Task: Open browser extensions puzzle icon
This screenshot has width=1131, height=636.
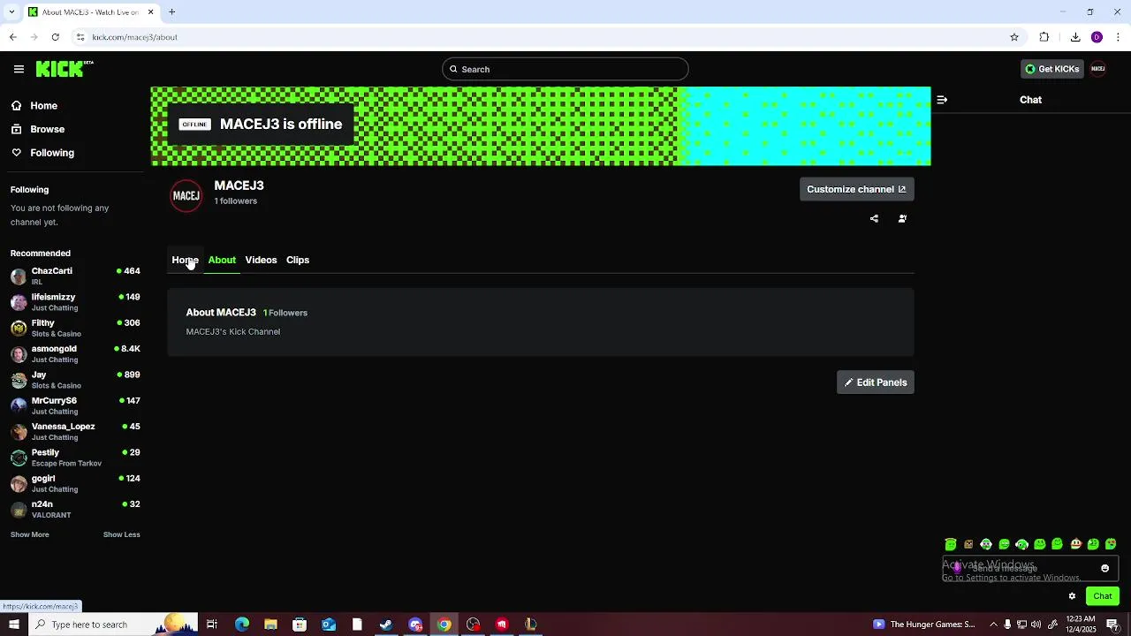Action: [x=1044, y=37]
